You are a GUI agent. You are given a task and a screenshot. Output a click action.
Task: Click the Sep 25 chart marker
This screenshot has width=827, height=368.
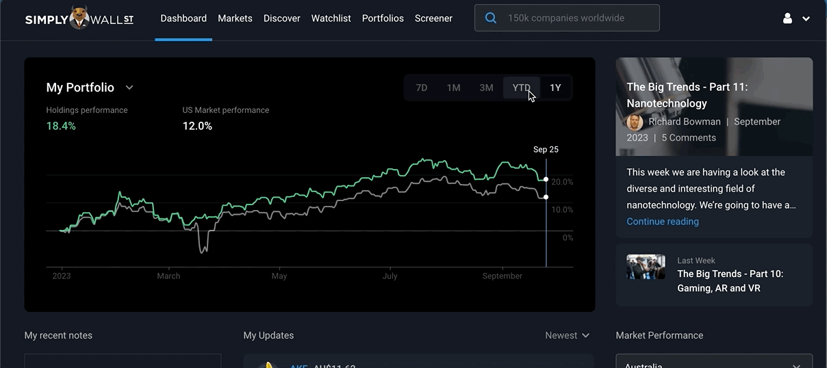point(546,149)
